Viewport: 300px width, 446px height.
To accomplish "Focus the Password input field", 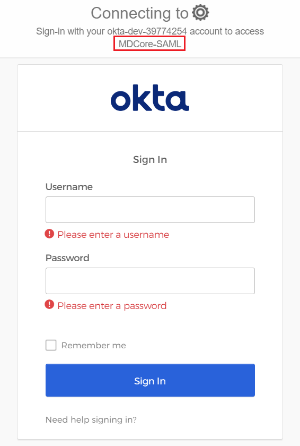I will tap(150, 281).
